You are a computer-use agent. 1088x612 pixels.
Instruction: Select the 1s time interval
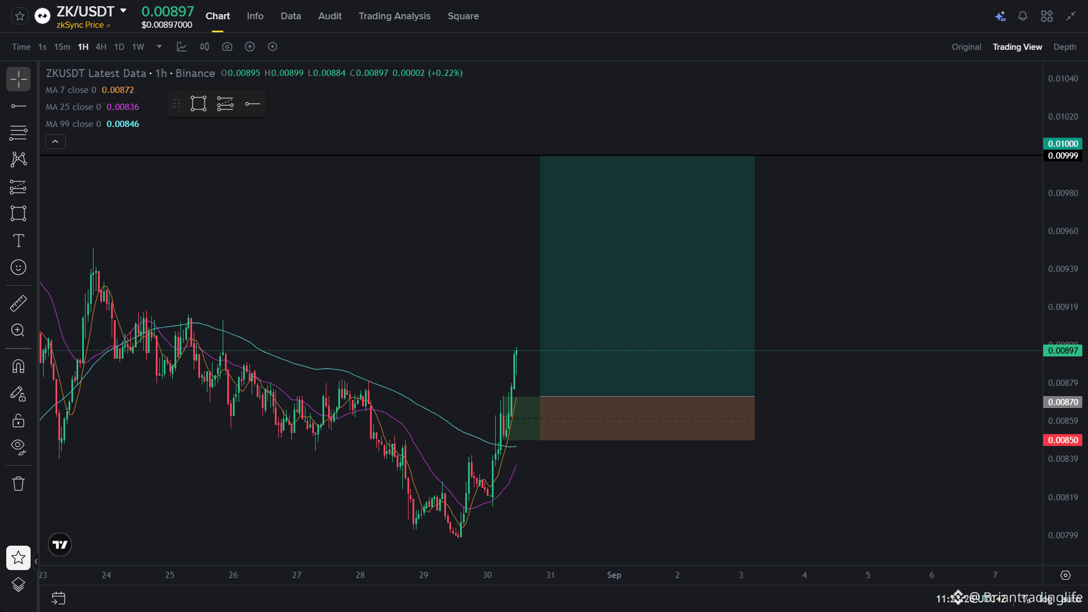coord(42,47)
